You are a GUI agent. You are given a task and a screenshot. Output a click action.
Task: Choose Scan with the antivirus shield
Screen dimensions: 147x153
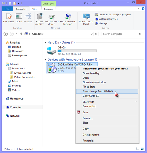pyautogui.click(x=107, y=112)
